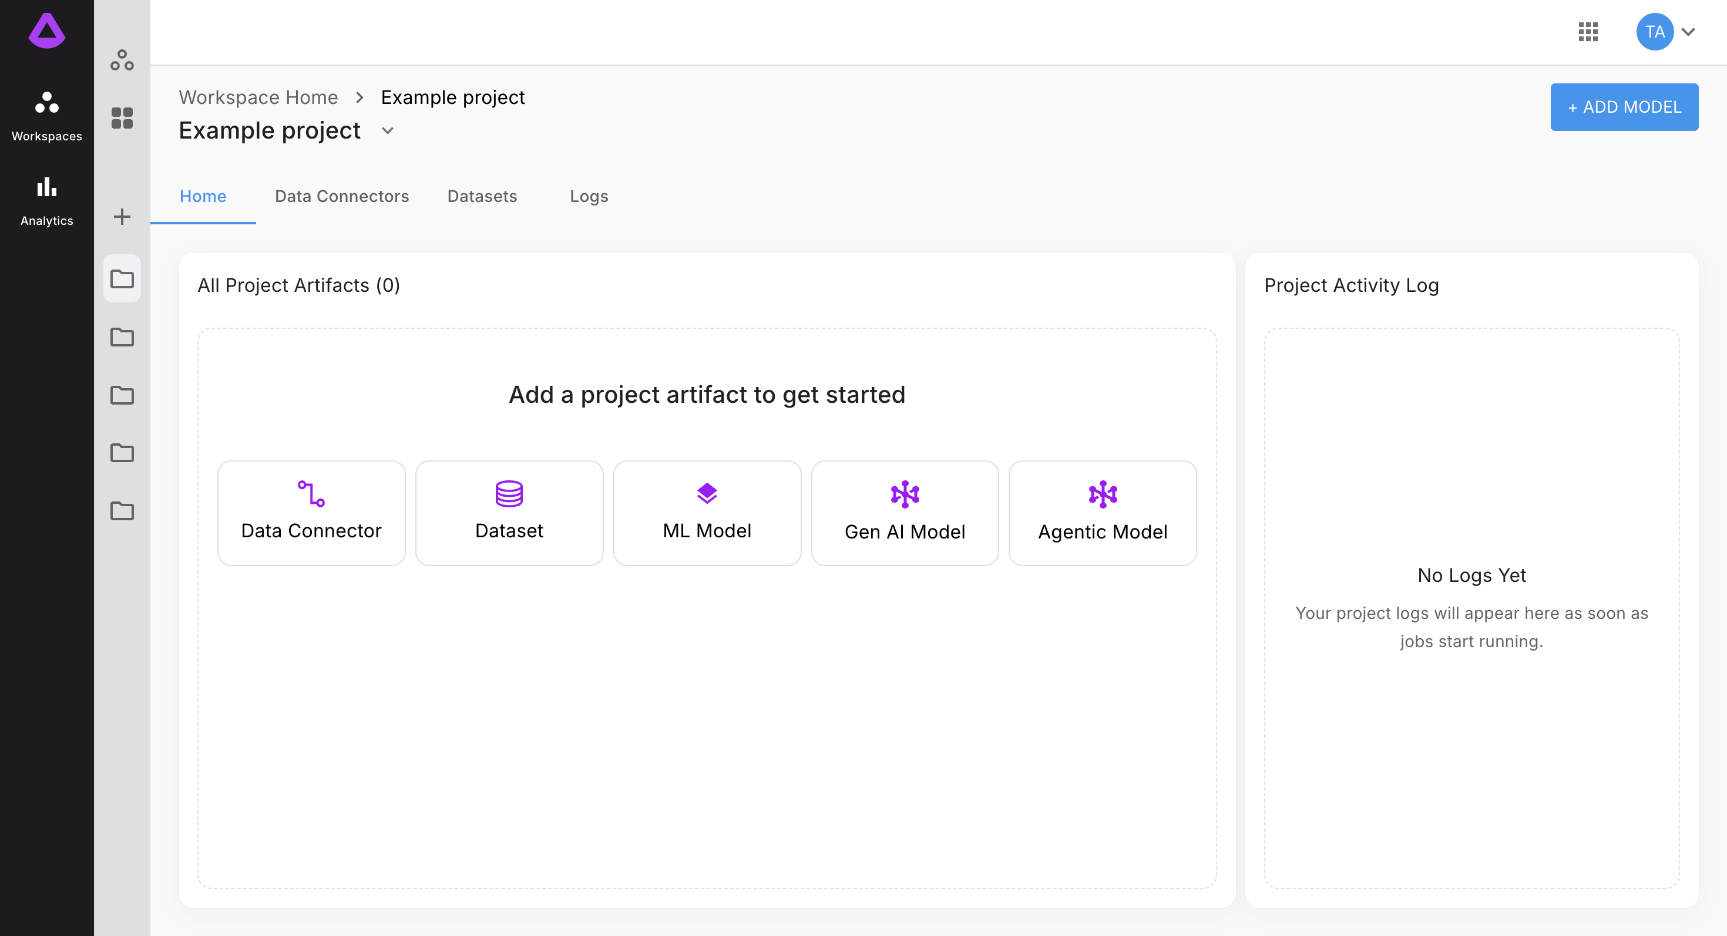Open the last folder icon in the sidebar
The width and height of the screenshot is (1727, 936).
click(x=122, y=510)
